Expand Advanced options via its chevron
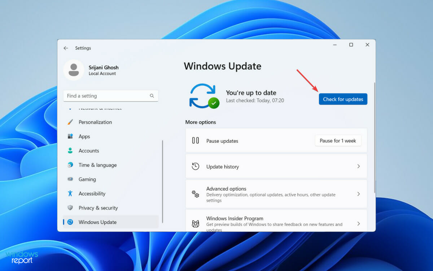433x271 pixels. click(x=358, y=194)
